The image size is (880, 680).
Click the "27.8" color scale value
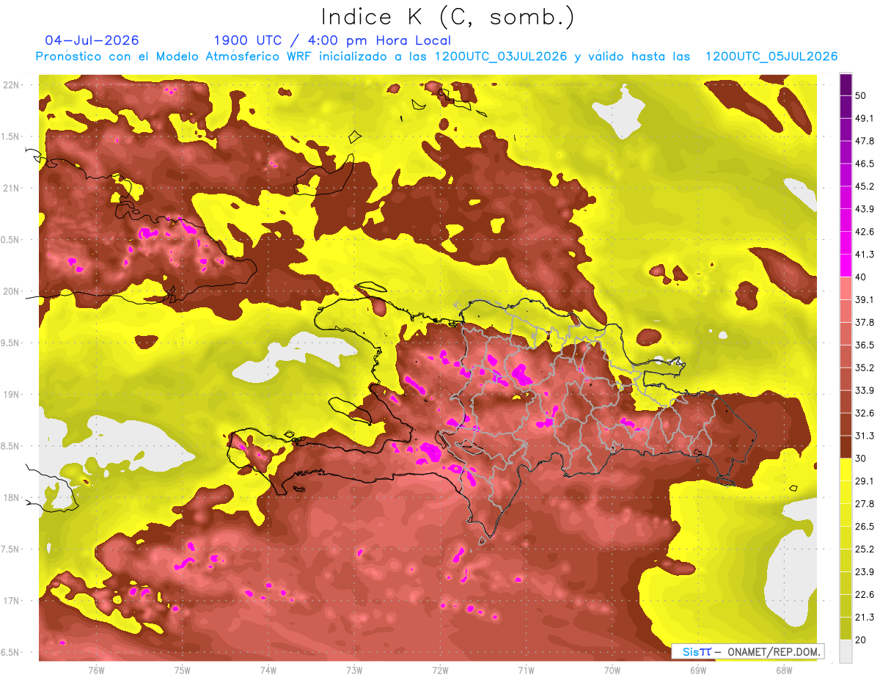[864, 504]
